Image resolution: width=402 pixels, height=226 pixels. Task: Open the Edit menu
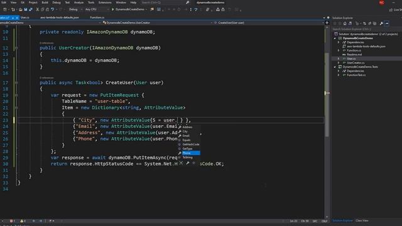coord(4,3)
